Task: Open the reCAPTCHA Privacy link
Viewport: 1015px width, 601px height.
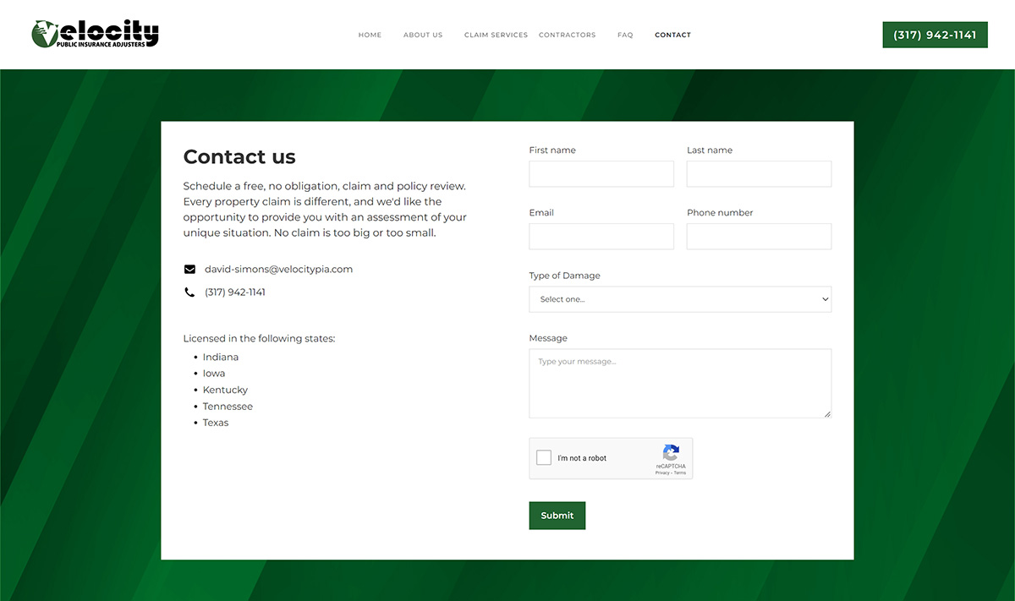Action: click(663, 473)
